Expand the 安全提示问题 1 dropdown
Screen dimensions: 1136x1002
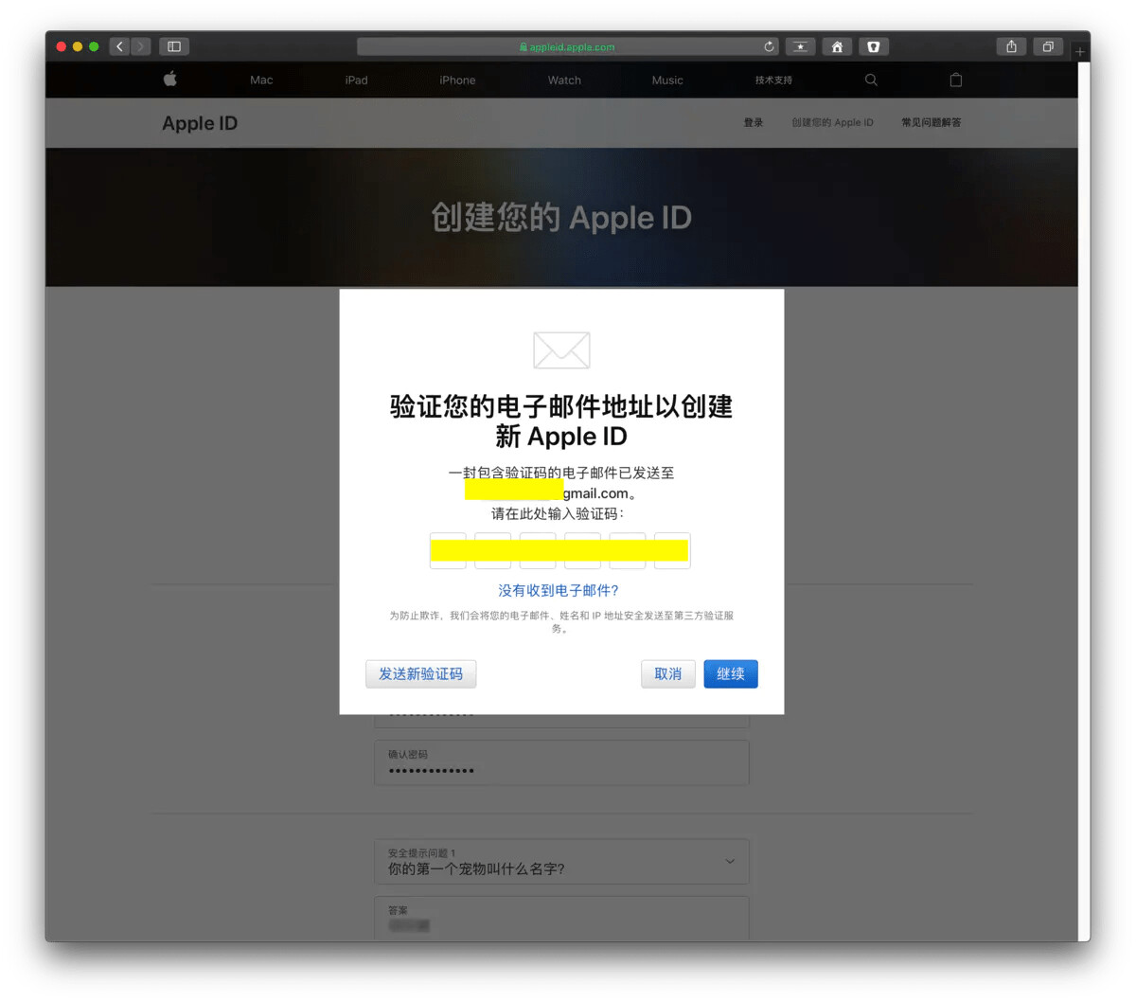[561, 861]
